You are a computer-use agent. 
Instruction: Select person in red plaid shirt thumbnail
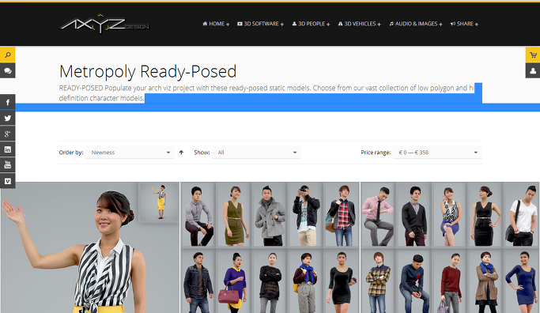(x=342, y=214)
